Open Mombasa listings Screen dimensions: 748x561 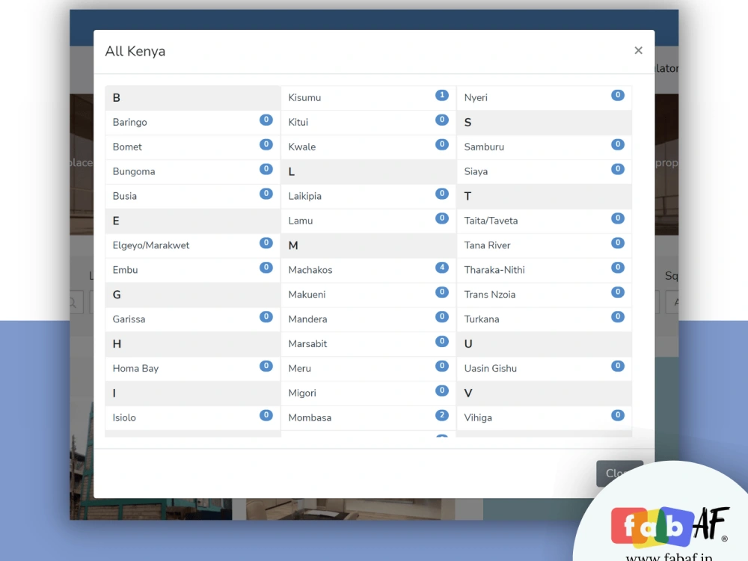[x=369, y=417]
